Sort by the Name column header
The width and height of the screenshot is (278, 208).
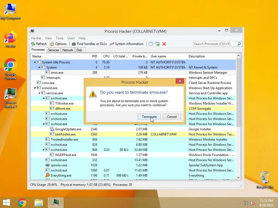tap(58, 56)
